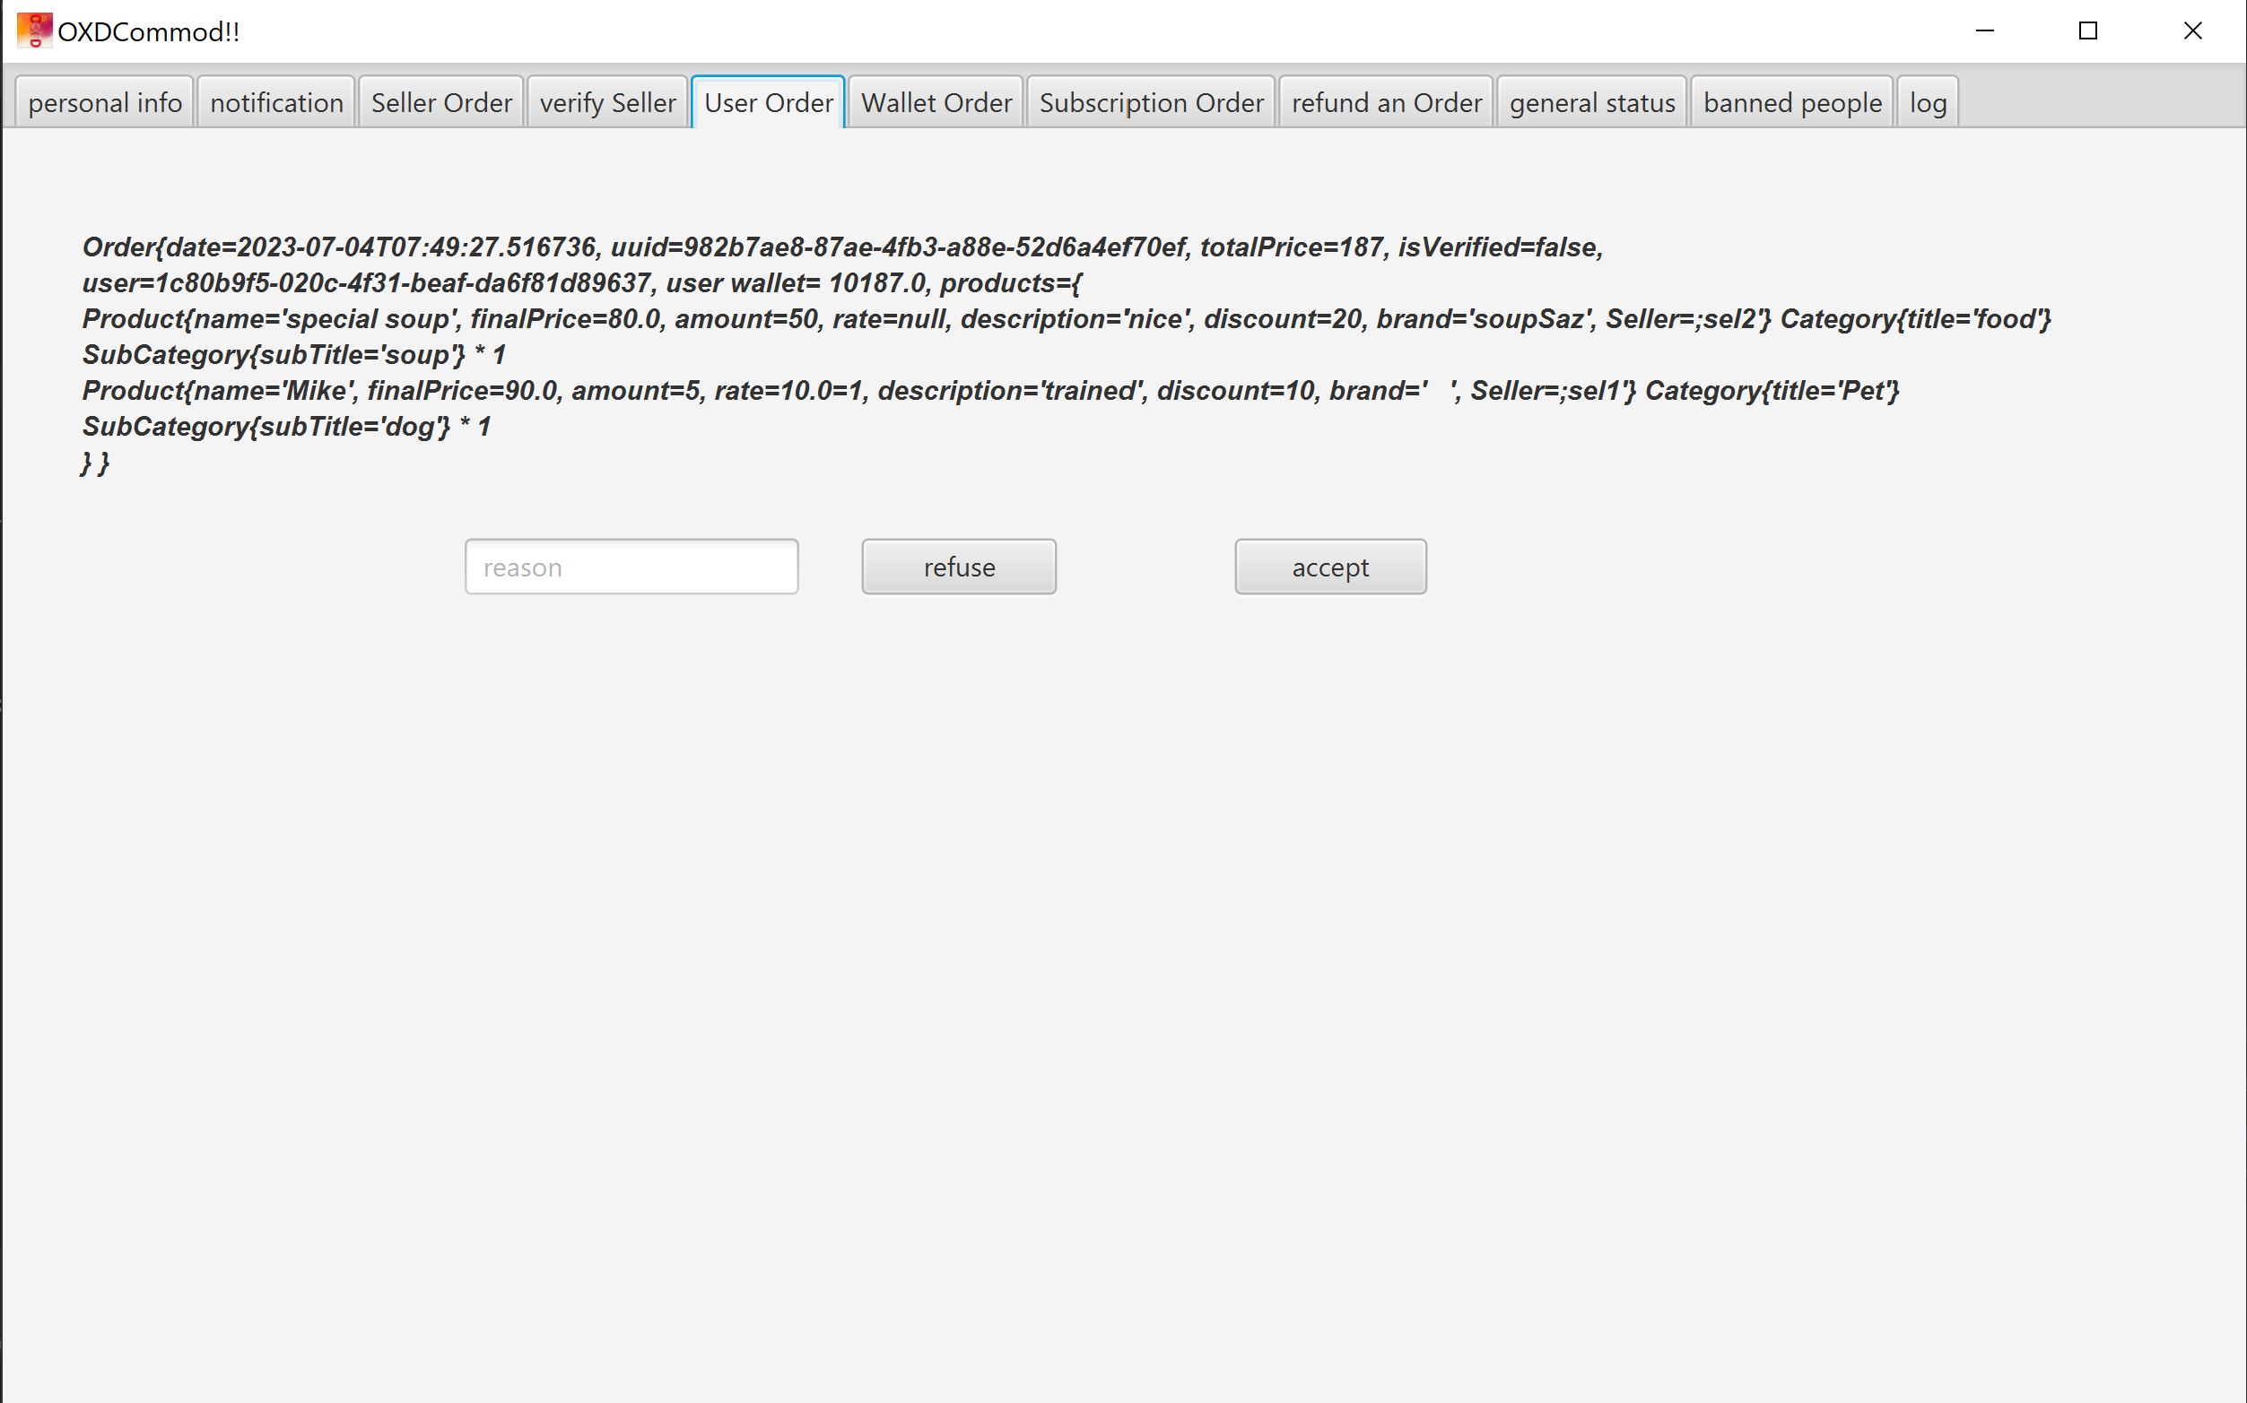
Task: Go to refund an Order tab
Action: tap(1386, 103)
